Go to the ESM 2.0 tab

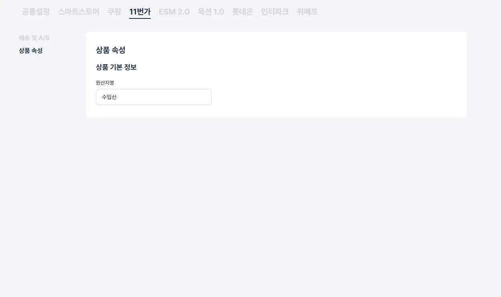coord(174,12)
